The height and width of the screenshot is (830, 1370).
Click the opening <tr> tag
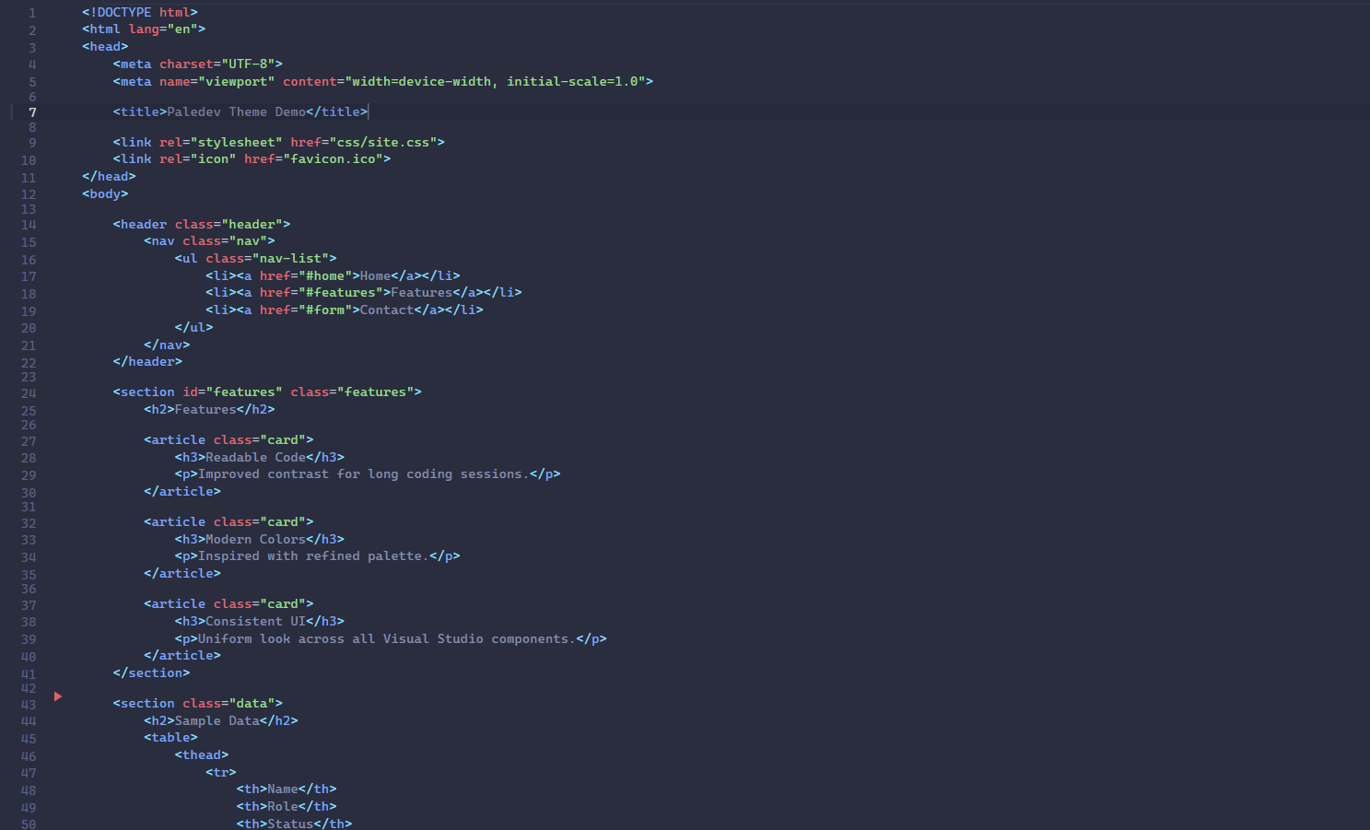click(221, 772)
